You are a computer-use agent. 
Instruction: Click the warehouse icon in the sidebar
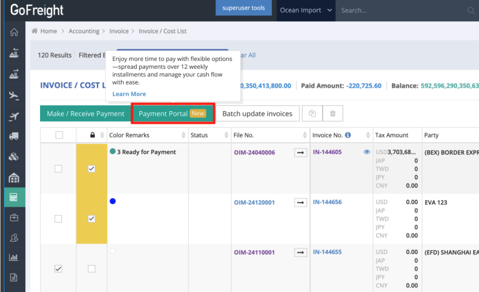(x=14, y=177)
